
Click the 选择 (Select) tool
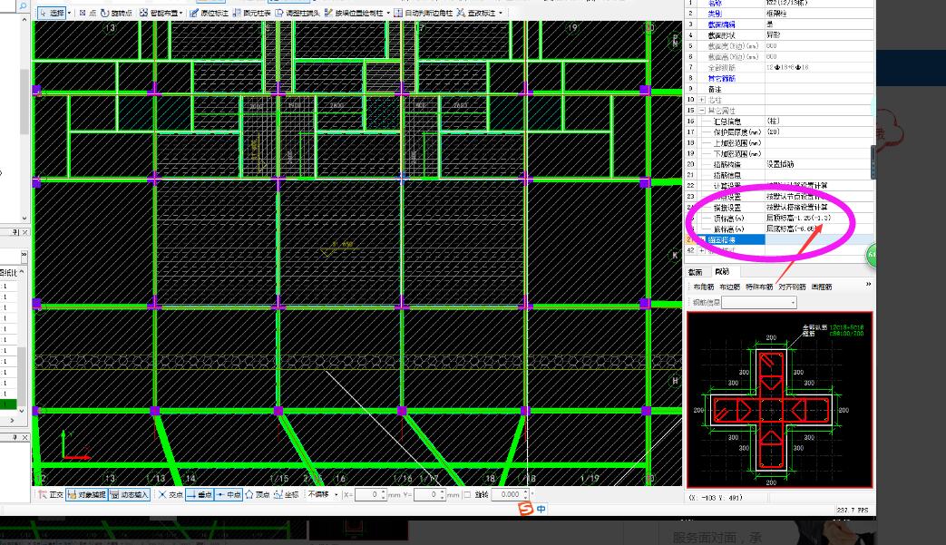52,13
